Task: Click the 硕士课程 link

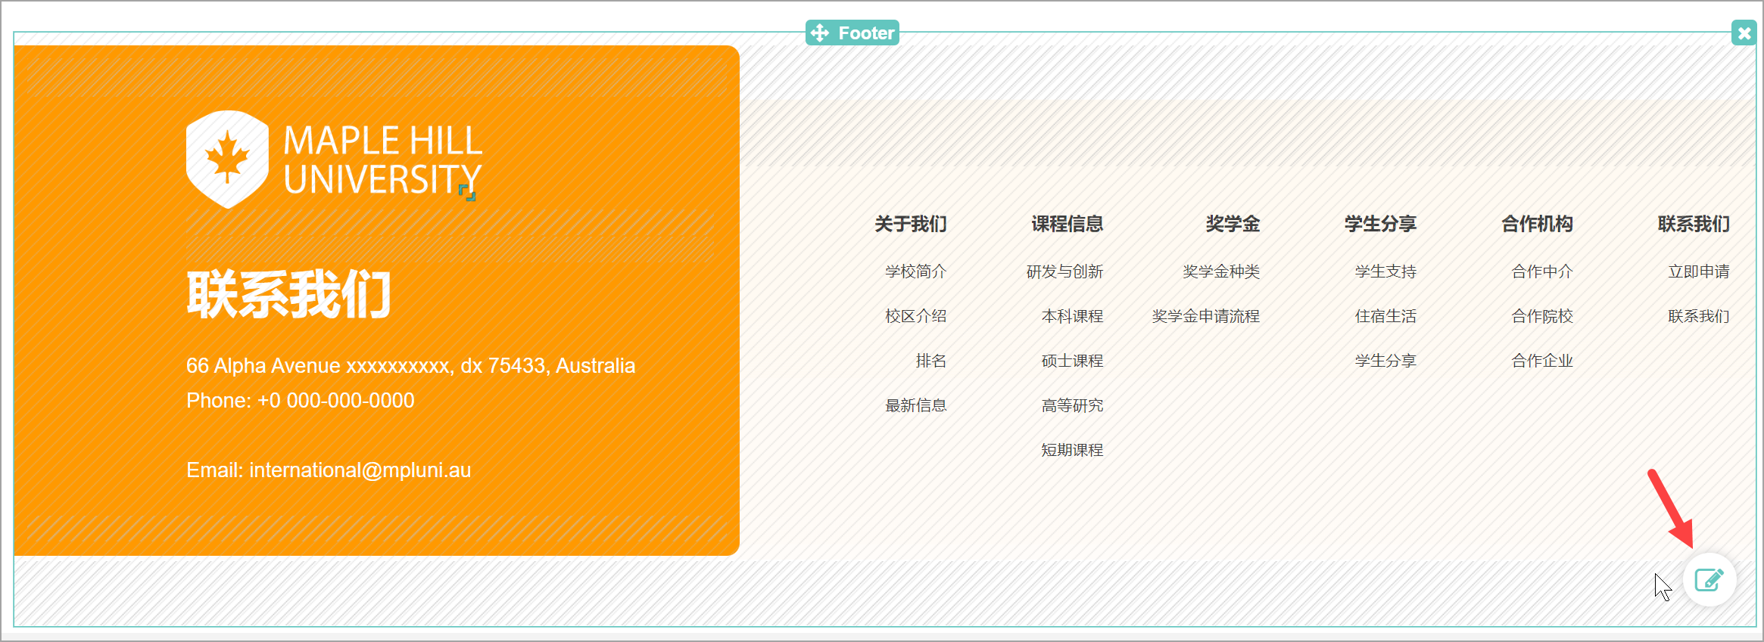Action: 1072,361
